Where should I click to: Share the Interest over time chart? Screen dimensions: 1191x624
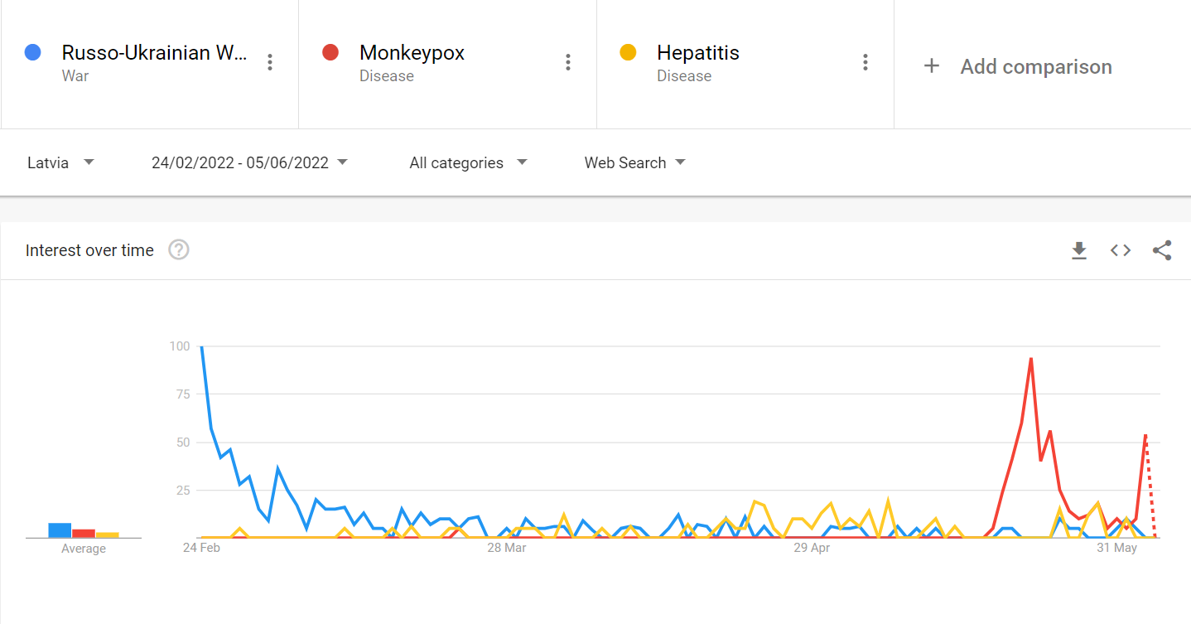point(1162,250)
